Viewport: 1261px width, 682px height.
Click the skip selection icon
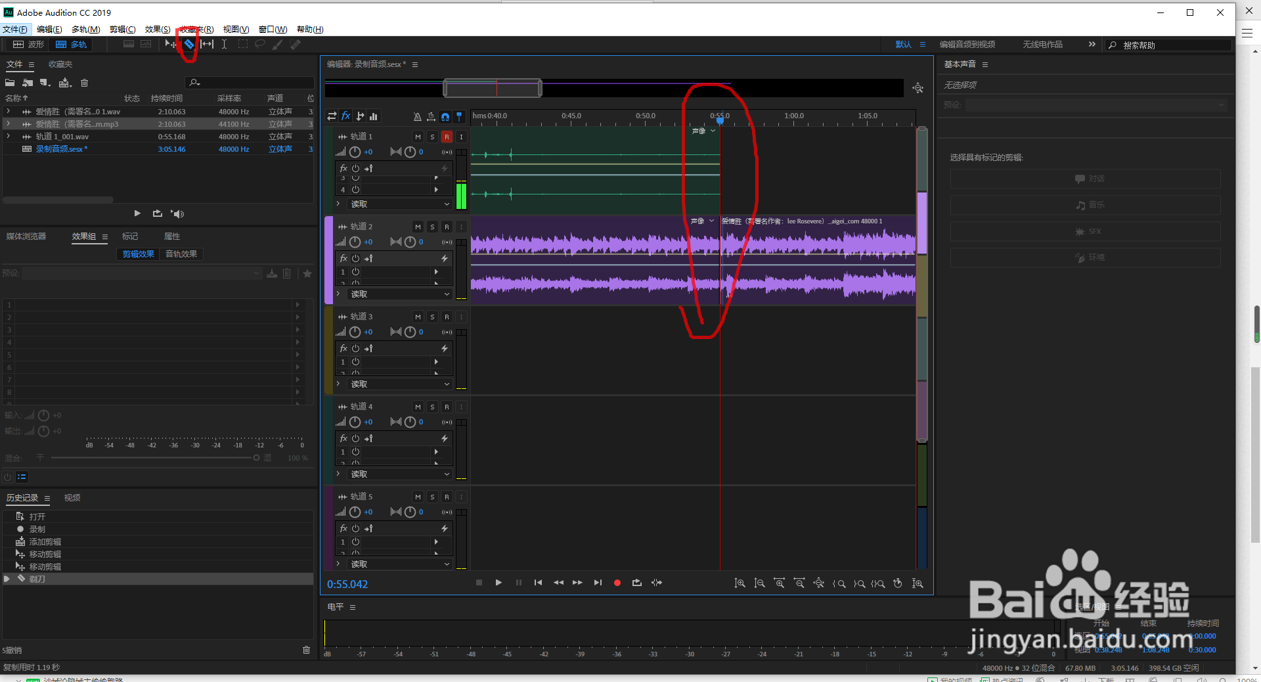[657, 583]
